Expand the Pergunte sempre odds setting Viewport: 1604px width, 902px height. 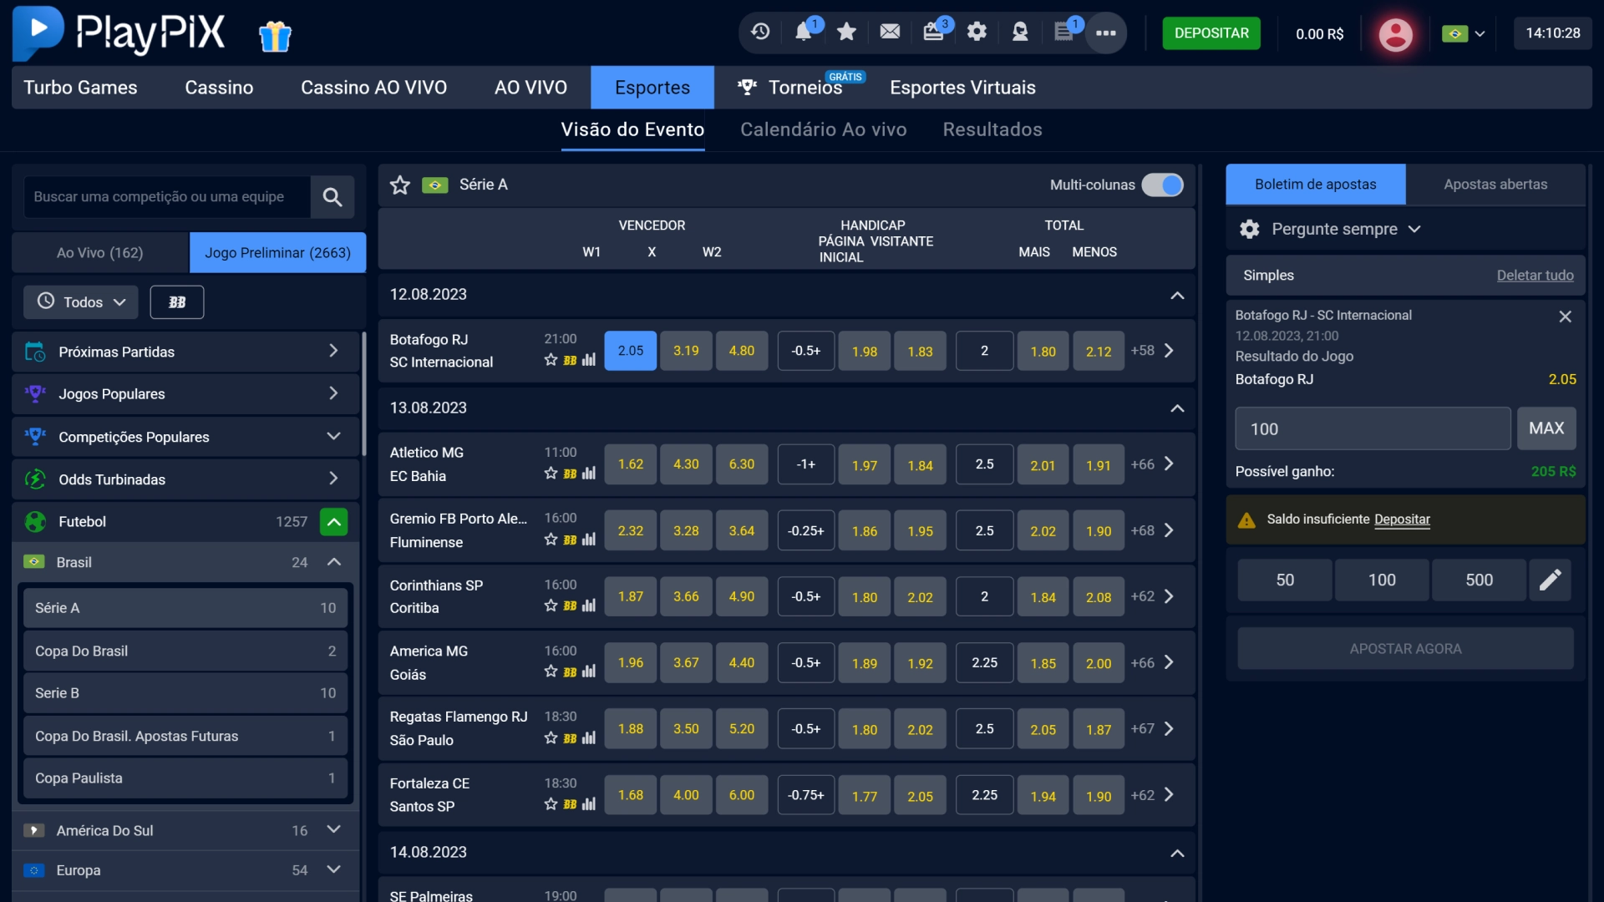pos(1333,229)
